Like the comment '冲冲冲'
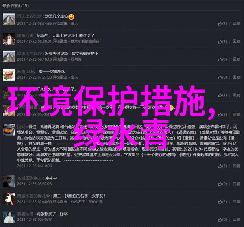The width and height of the screenshot is (244, 227). point(222,184)
